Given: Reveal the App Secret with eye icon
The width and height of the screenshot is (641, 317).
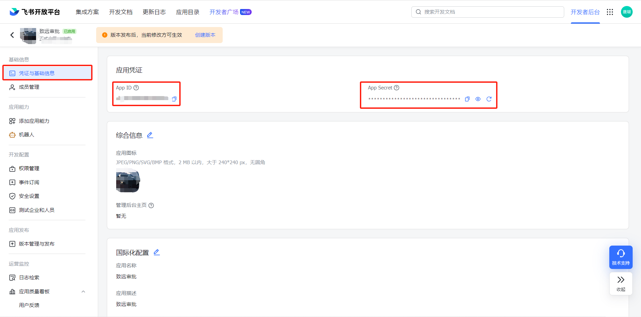Looking at the screenshot, I should (x=478, y=99).
